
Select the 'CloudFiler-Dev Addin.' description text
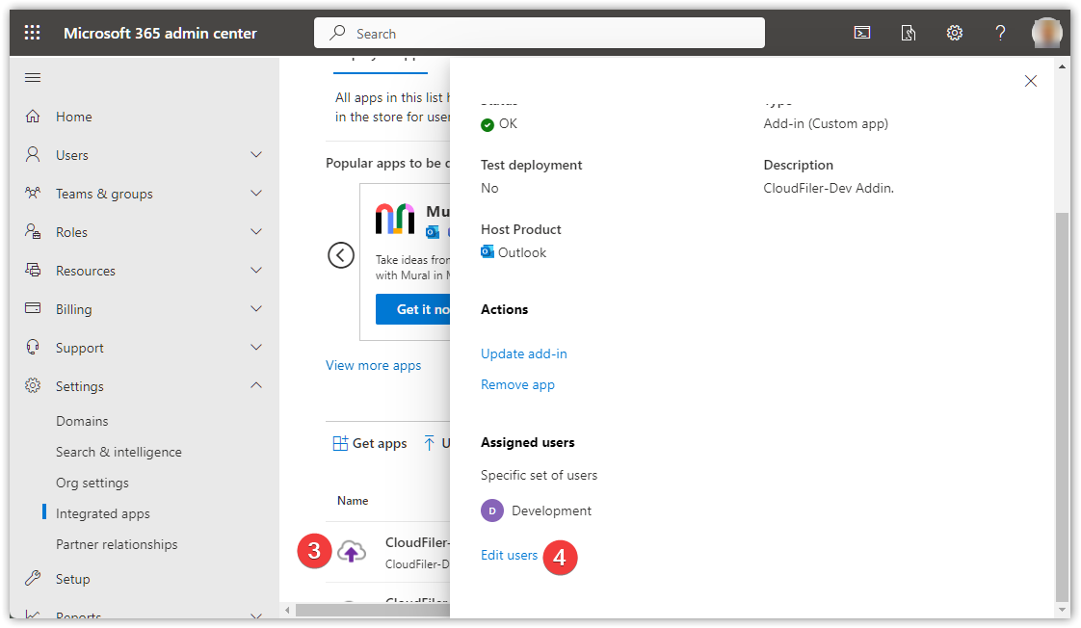point(829,188)
